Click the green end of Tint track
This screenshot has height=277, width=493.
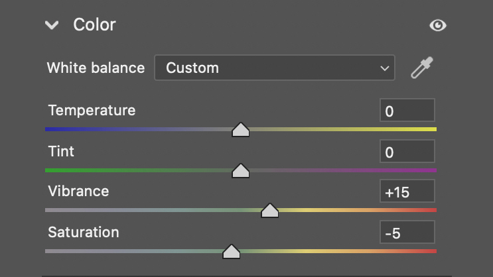pyautogui.click(x=51, y=170)
